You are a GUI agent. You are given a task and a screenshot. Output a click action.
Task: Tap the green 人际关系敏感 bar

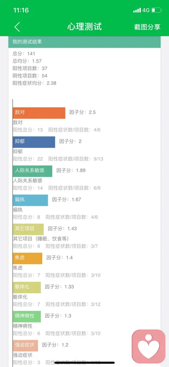[32, 171]
